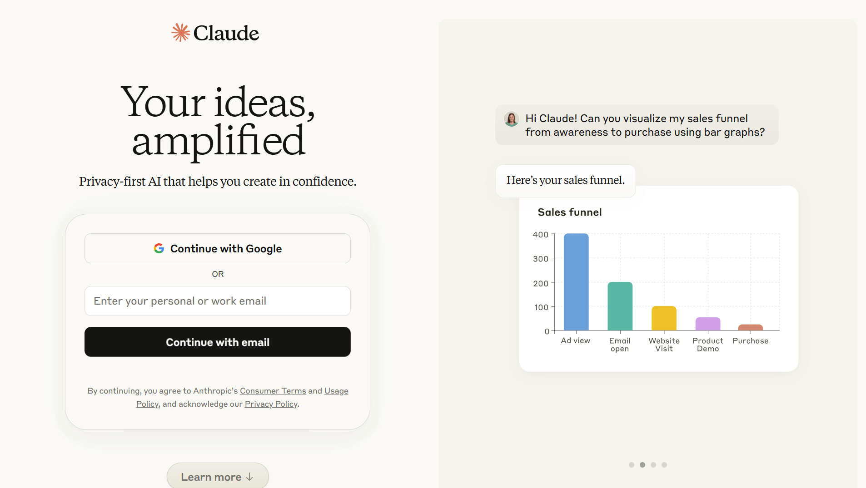Screen dimensions: 866x488
Task: Click the blue Ad view bar
Action: (576, 282)
